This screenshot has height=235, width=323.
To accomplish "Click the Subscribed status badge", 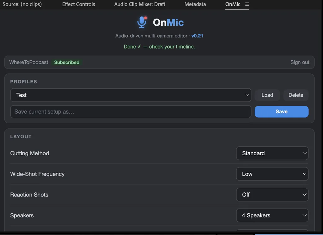I will pyautogui.click(x=67, y=62).
